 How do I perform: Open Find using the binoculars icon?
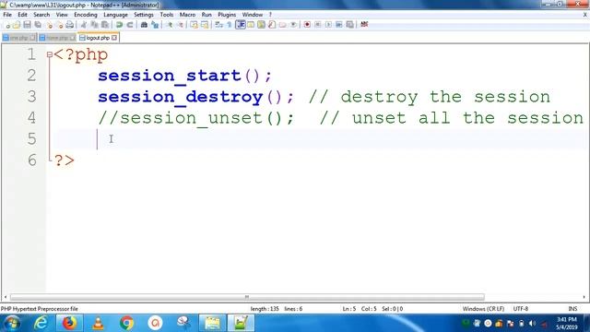click(x=144, y=25)
